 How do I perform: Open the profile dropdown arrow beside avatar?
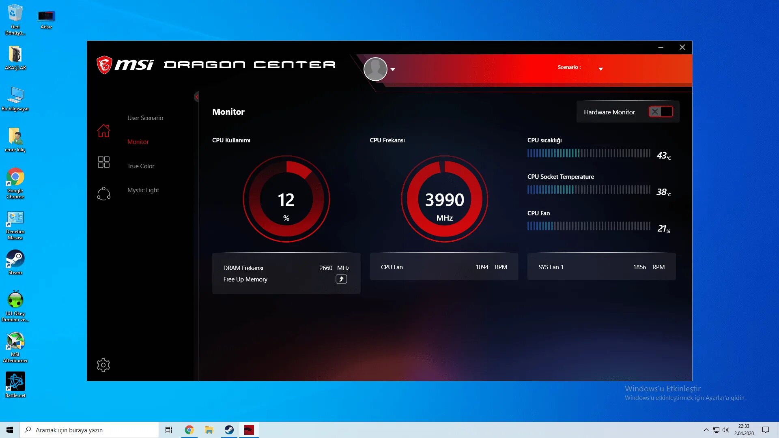(393, 69)
